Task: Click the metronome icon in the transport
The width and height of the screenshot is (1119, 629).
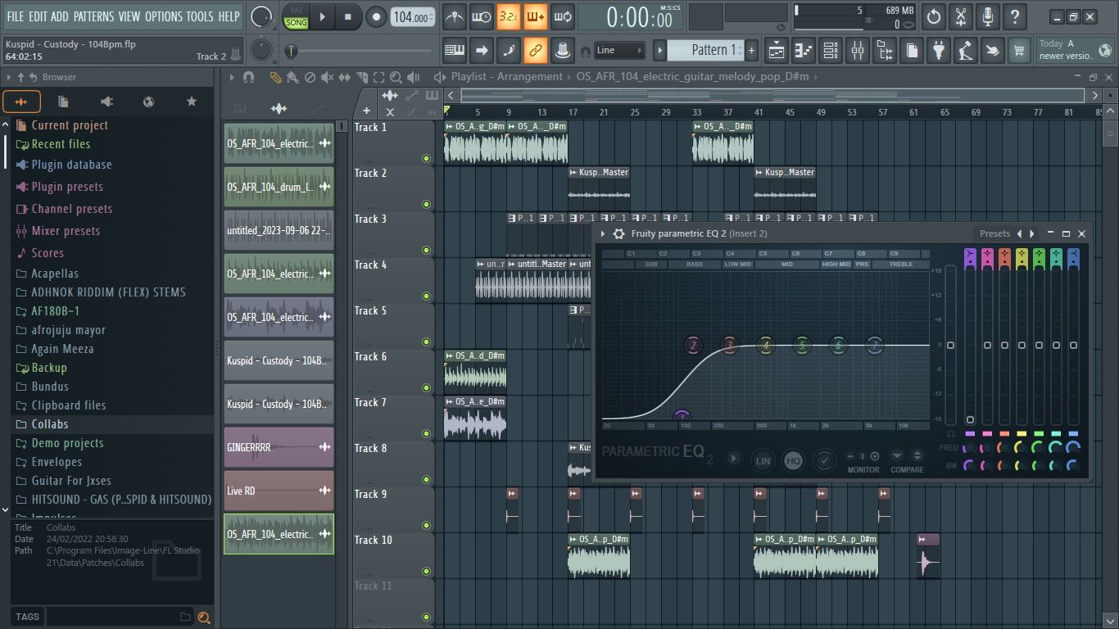Action: pyautogui.click(x=455, y=16)
